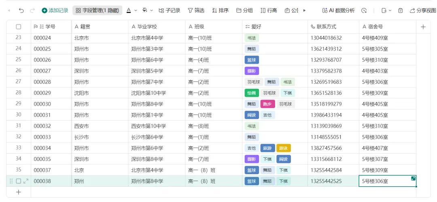The height and width of the screenshot is (202, 437).
Task: Open the fill color dropdown arrow
Action: coord(152,10)
